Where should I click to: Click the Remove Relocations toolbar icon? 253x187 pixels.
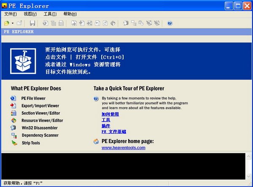coord(157,23)
